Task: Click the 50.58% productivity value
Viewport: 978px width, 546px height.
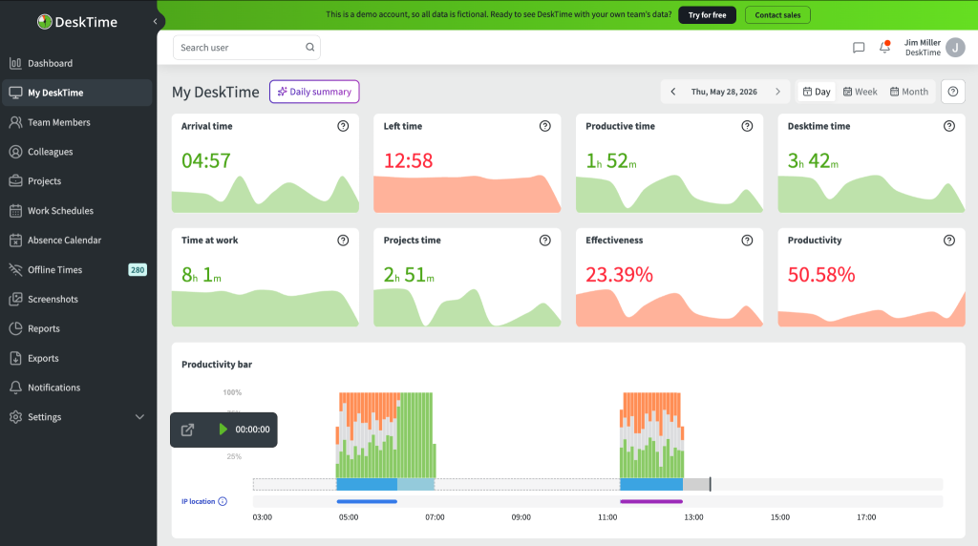Action: pyautogui.click(x=821, y=275)
